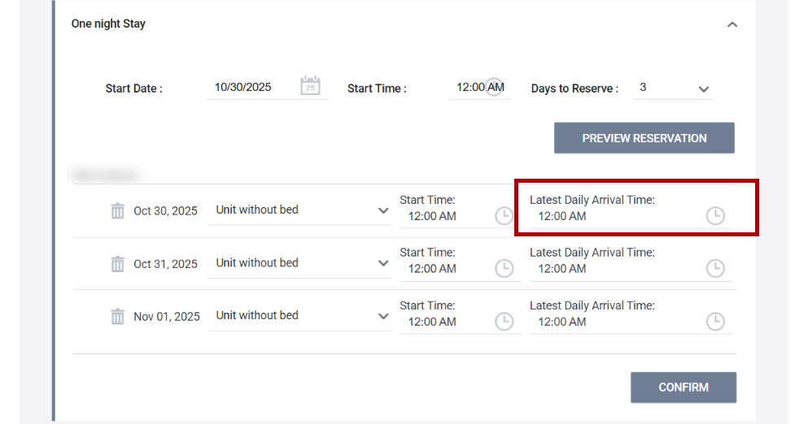This screenshot has height=424, width=808.
Task: Collapse the One night Stay section
Action: point(732,24)
